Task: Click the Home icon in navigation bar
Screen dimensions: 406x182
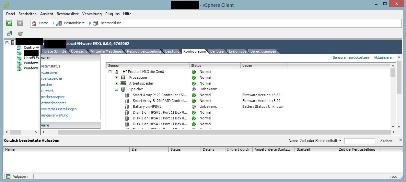Action: click(34, 23)
